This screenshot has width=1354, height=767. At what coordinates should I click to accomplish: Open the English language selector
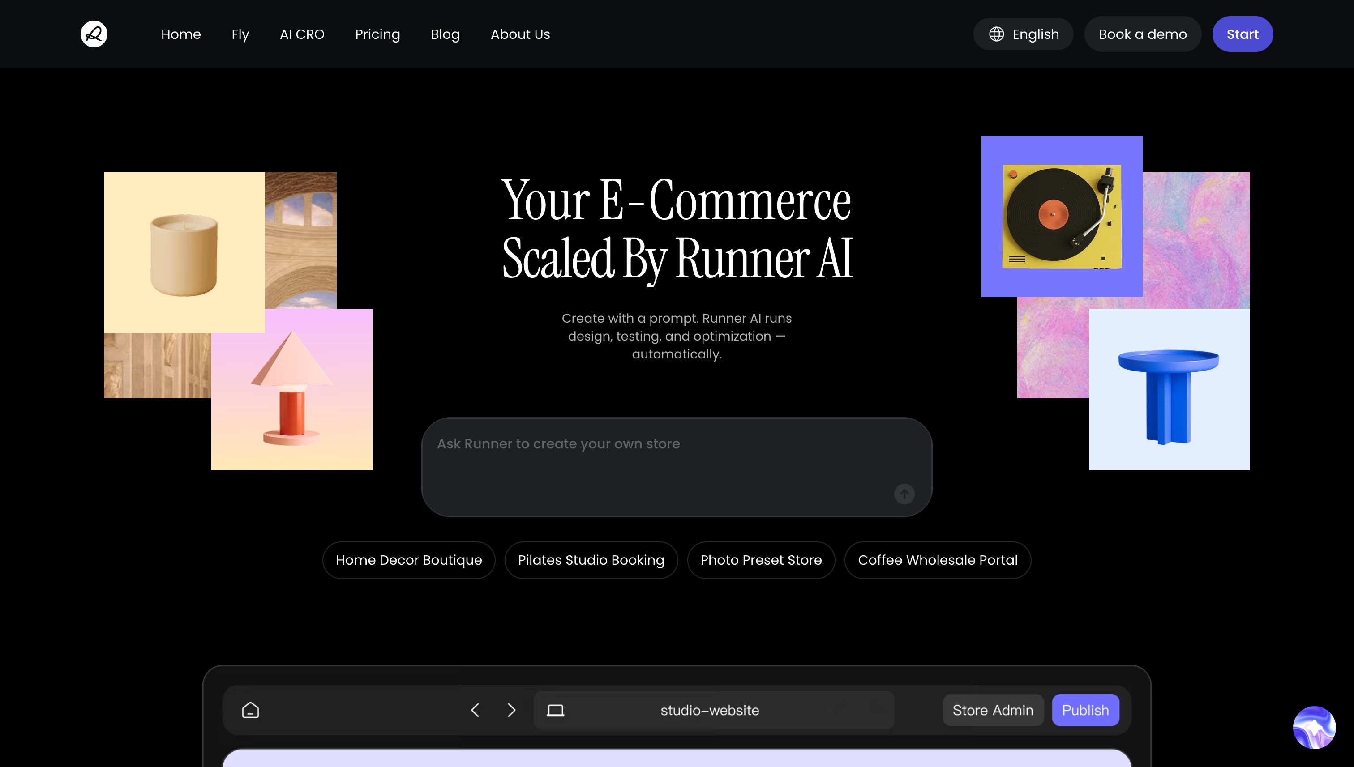pyautogui.click(x=1023, y=34)
